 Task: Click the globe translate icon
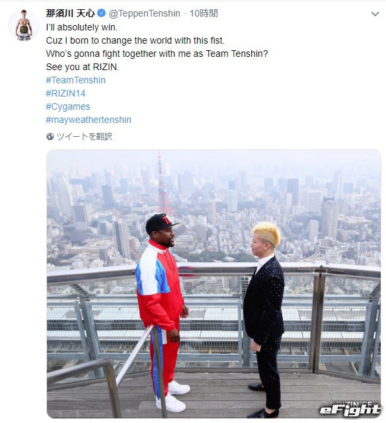coord(50,137)
